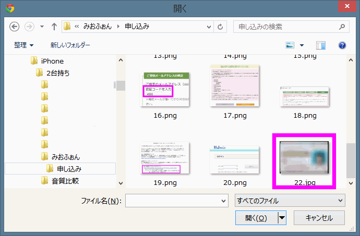Open the 整理 menu

(24, 46)
